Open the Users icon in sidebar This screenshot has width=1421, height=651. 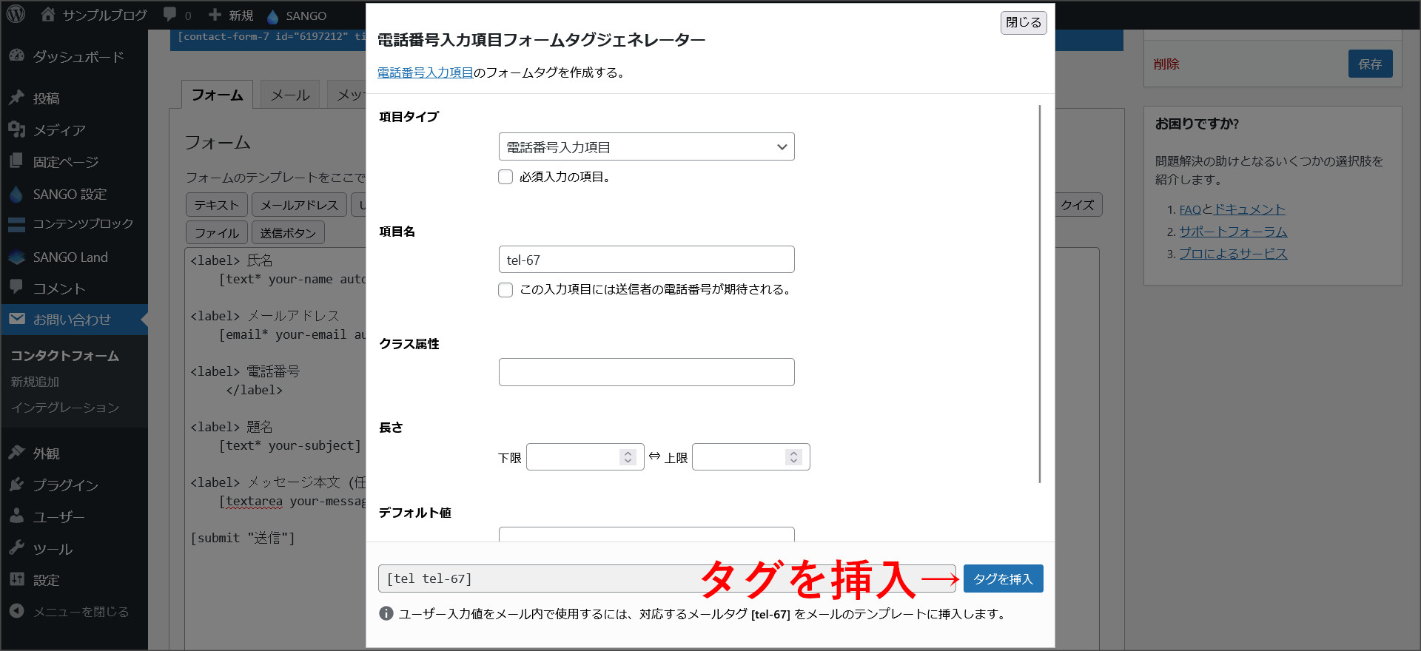pos(17,516)
